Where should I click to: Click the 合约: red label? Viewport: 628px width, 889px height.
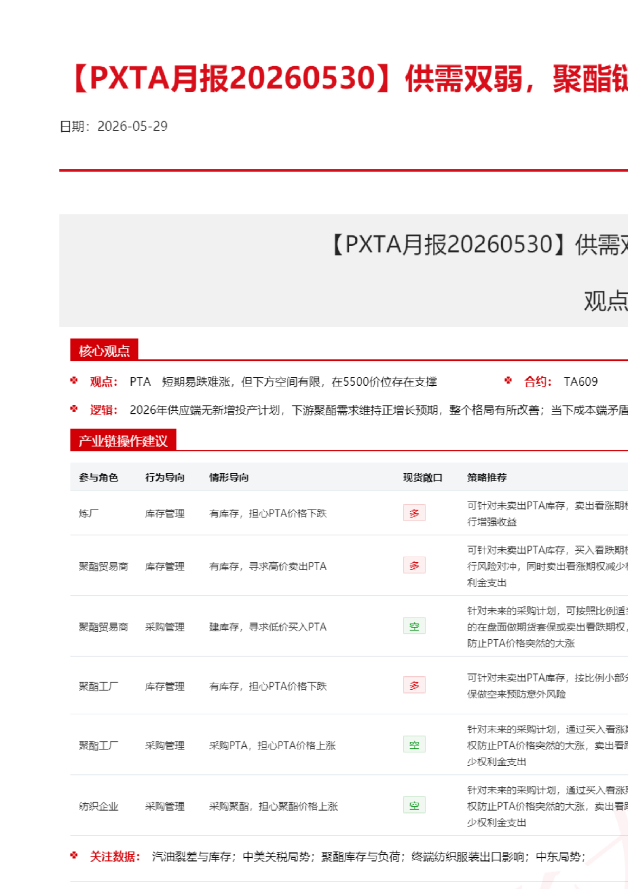click(x=538, y=382)
